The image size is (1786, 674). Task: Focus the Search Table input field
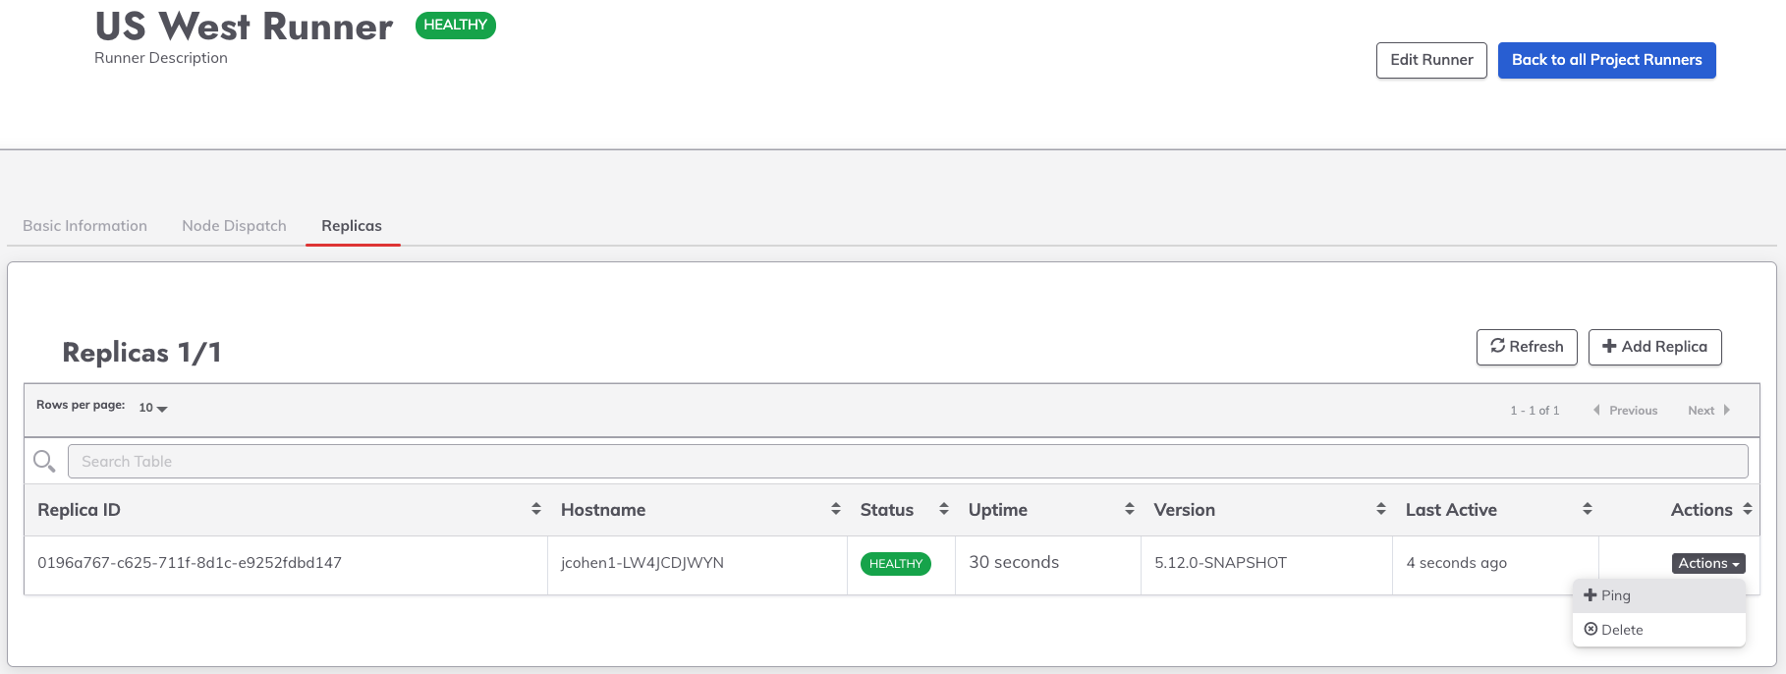(x=907, y=462)
